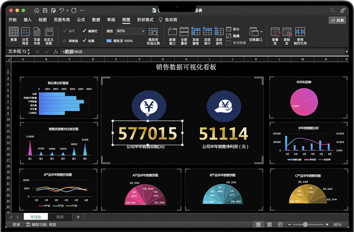Screen dimensions: 354x232
Task: Click the zoom slider in status bar
Action: point(305,225)
